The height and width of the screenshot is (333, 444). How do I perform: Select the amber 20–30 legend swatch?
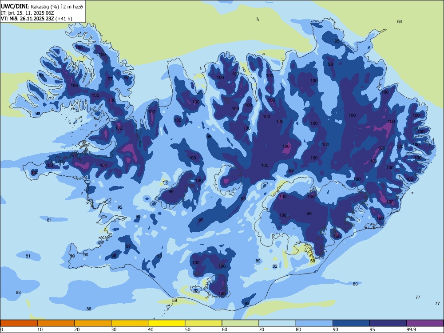(93, 323)
